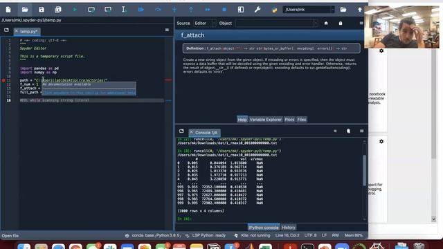Step out of function debug icon
443x249 pixels.
tap(191, 10)
